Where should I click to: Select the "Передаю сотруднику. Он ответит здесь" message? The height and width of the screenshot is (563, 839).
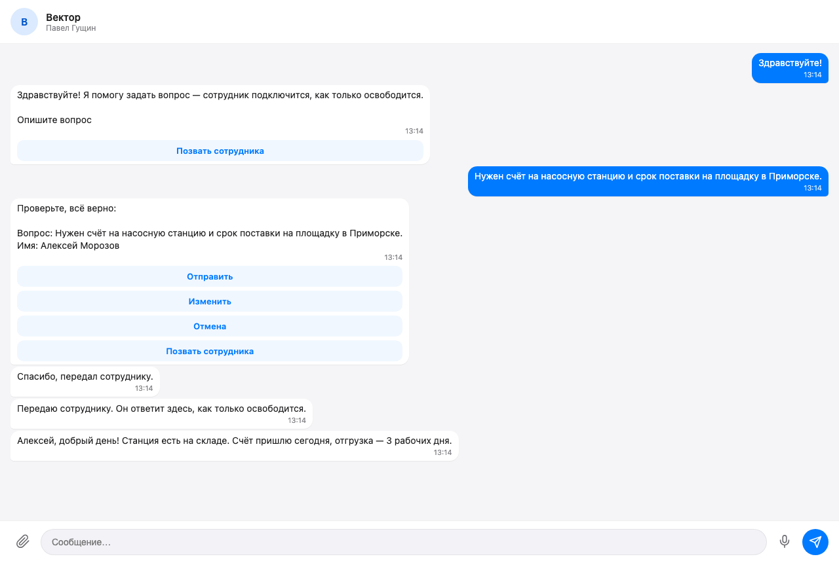coord(161,414)
